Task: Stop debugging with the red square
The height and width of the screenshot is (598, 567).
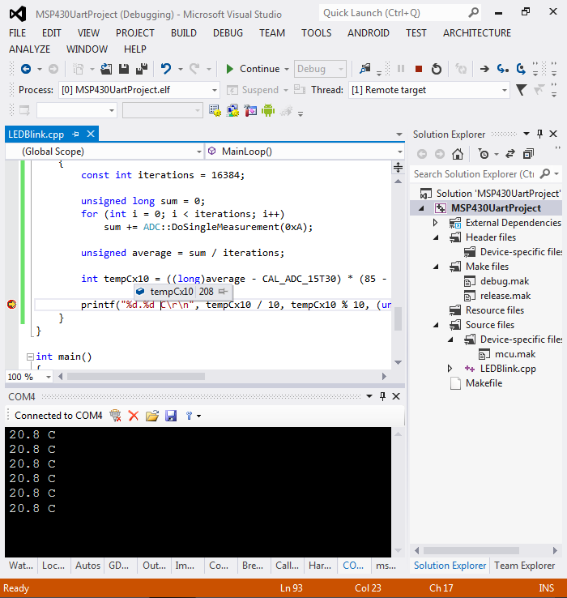Action: (x=418, y=69)
